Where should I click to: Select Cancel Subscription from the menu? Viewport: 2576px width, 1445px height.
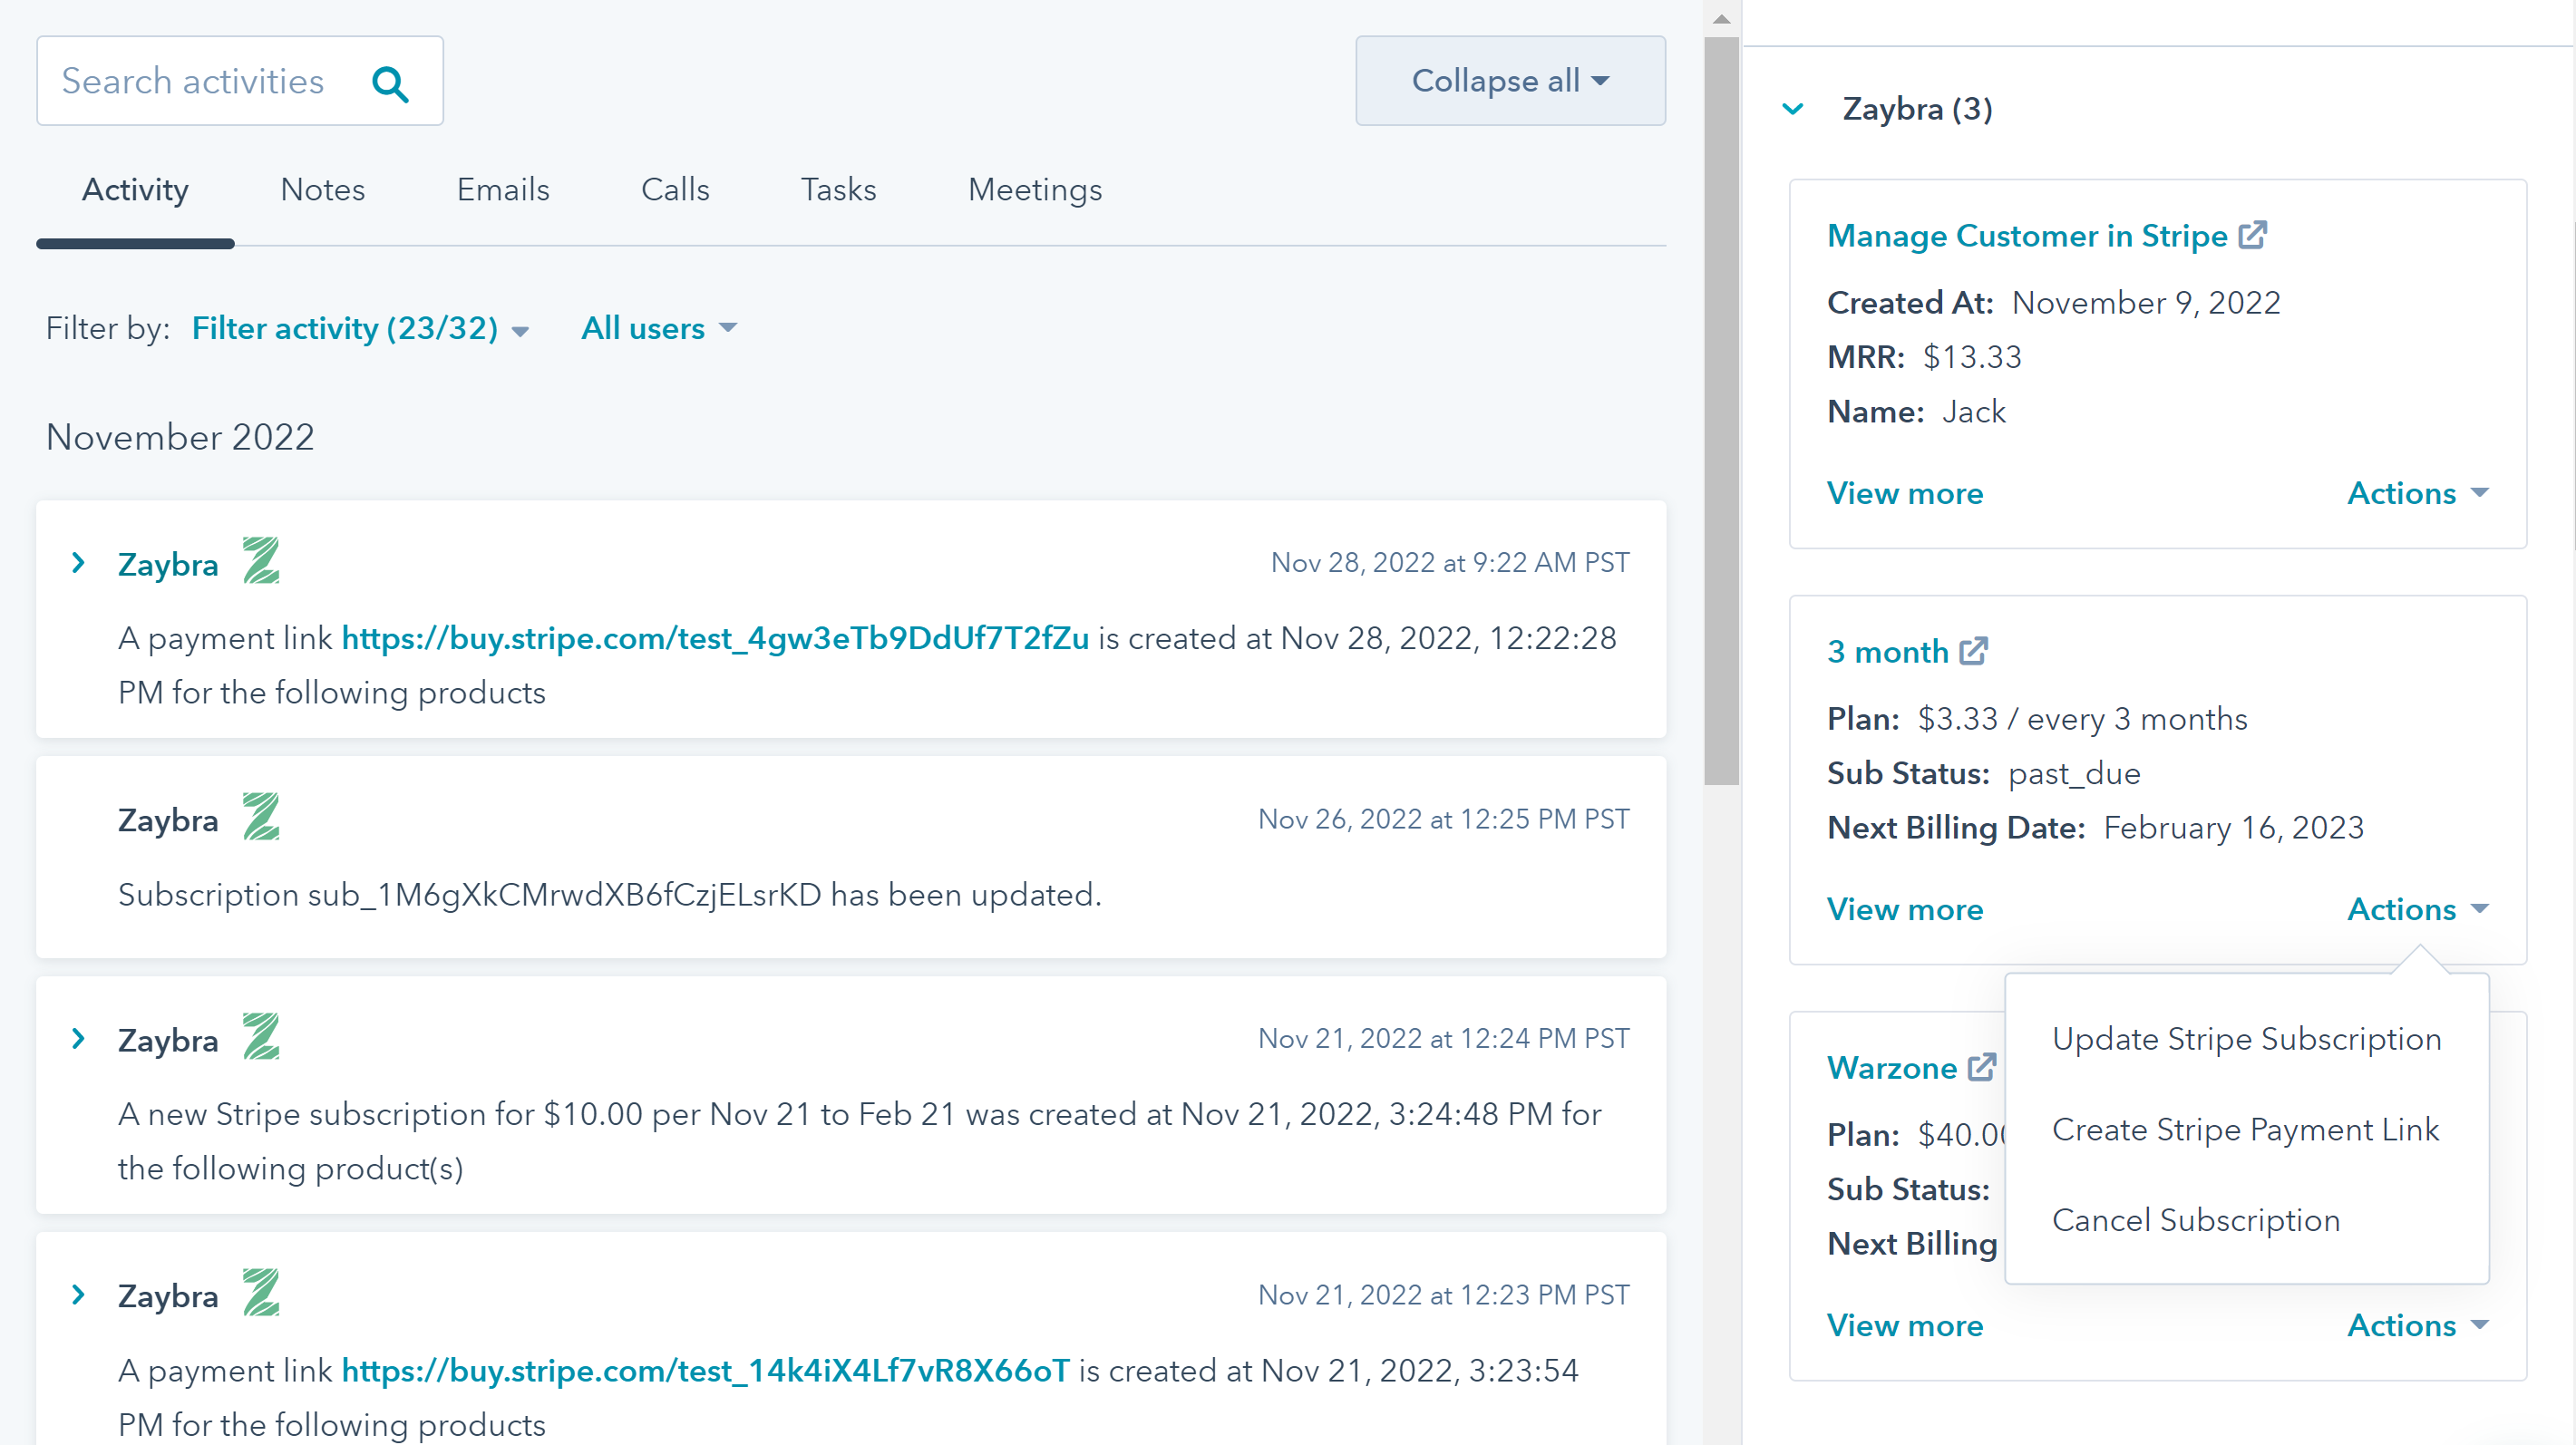click(2195, 1219)
